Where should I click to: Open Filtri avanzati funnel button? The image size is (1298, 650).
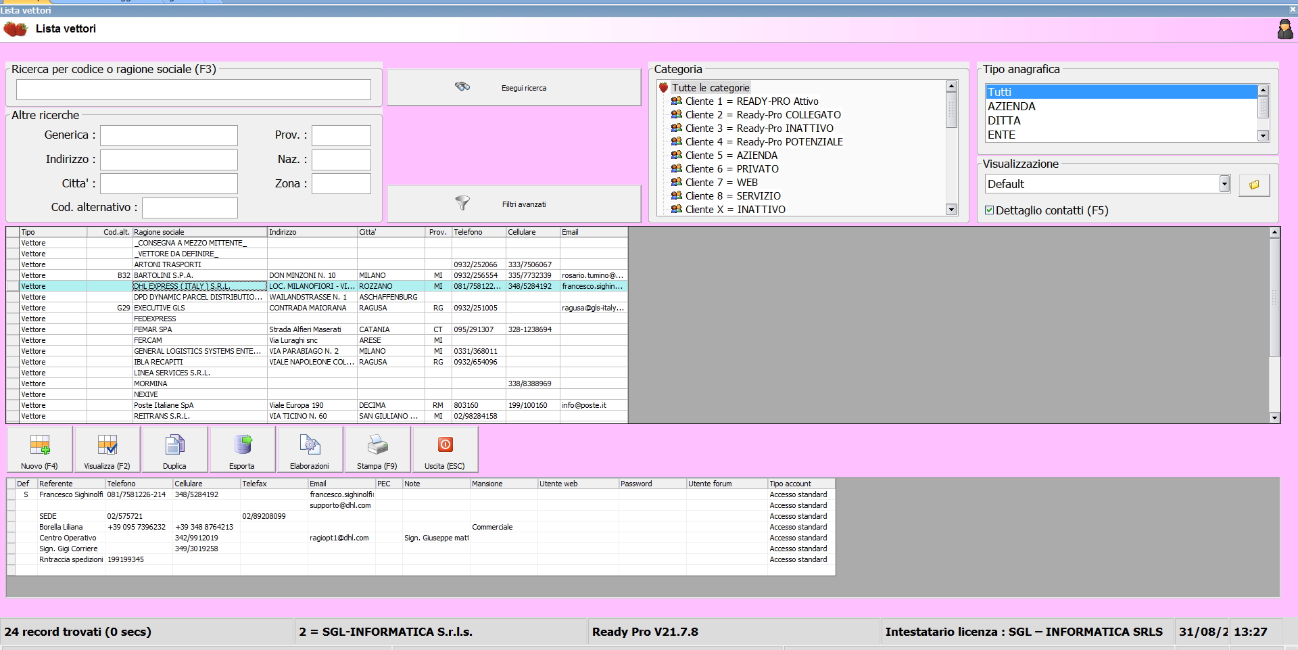[514, 204]
